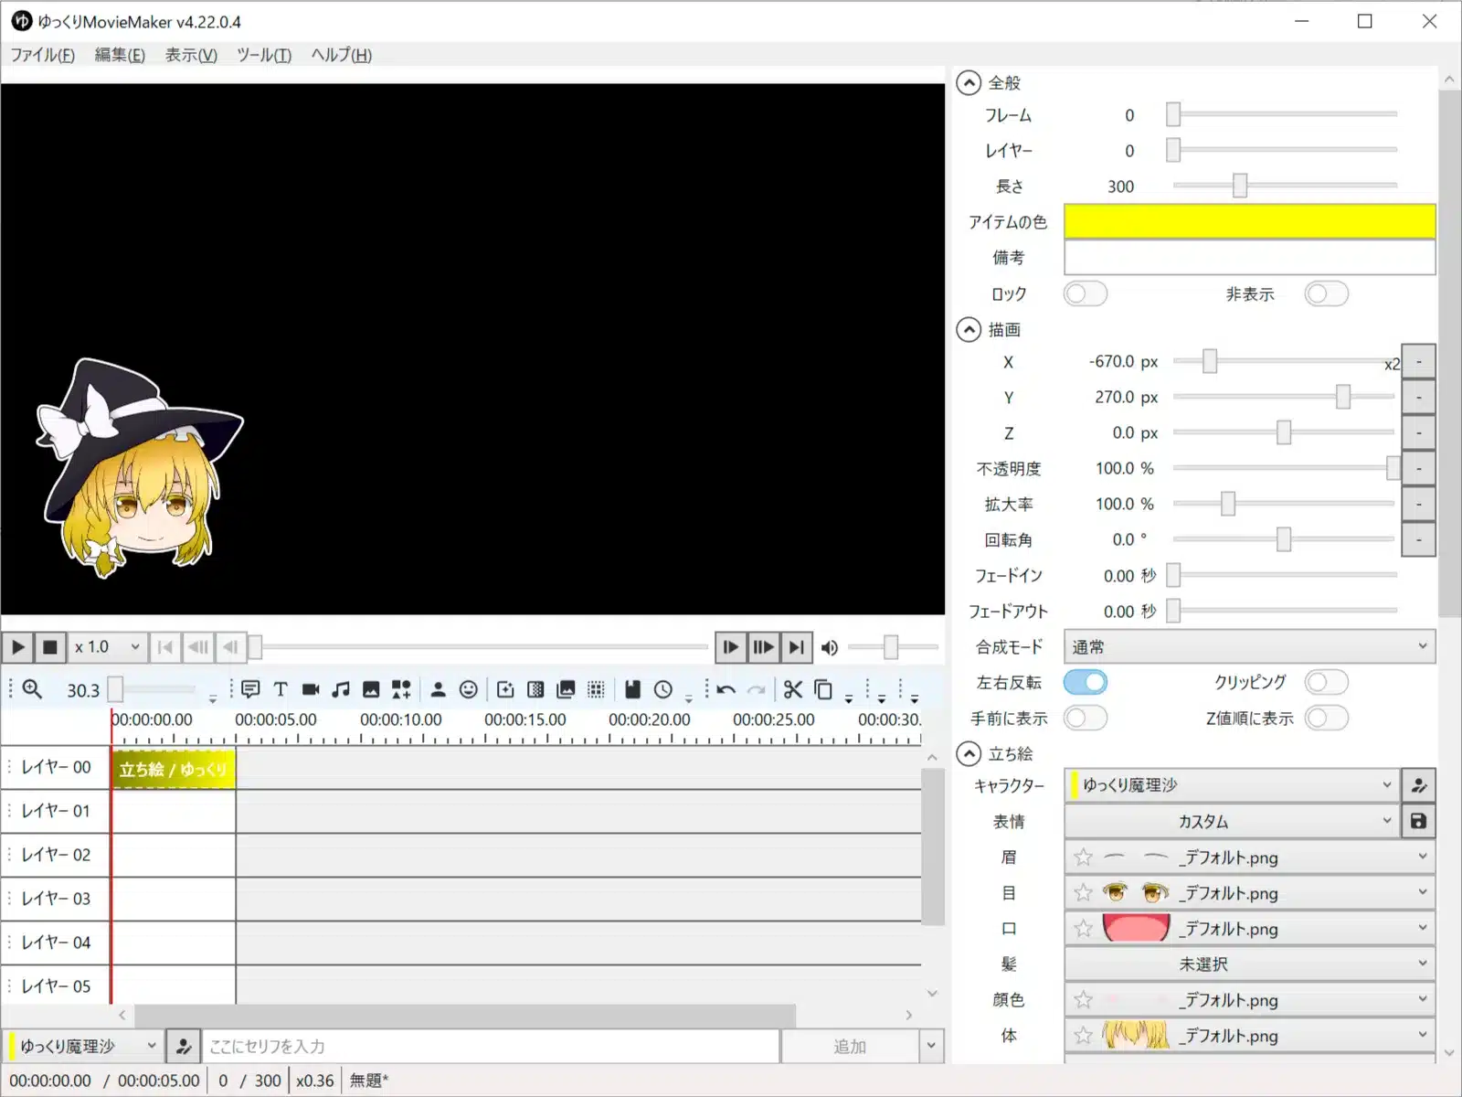Image resolution: width=1462 pixels, height=1097 pixels.
Task: Click the preview volume slider
Action: 893,647
